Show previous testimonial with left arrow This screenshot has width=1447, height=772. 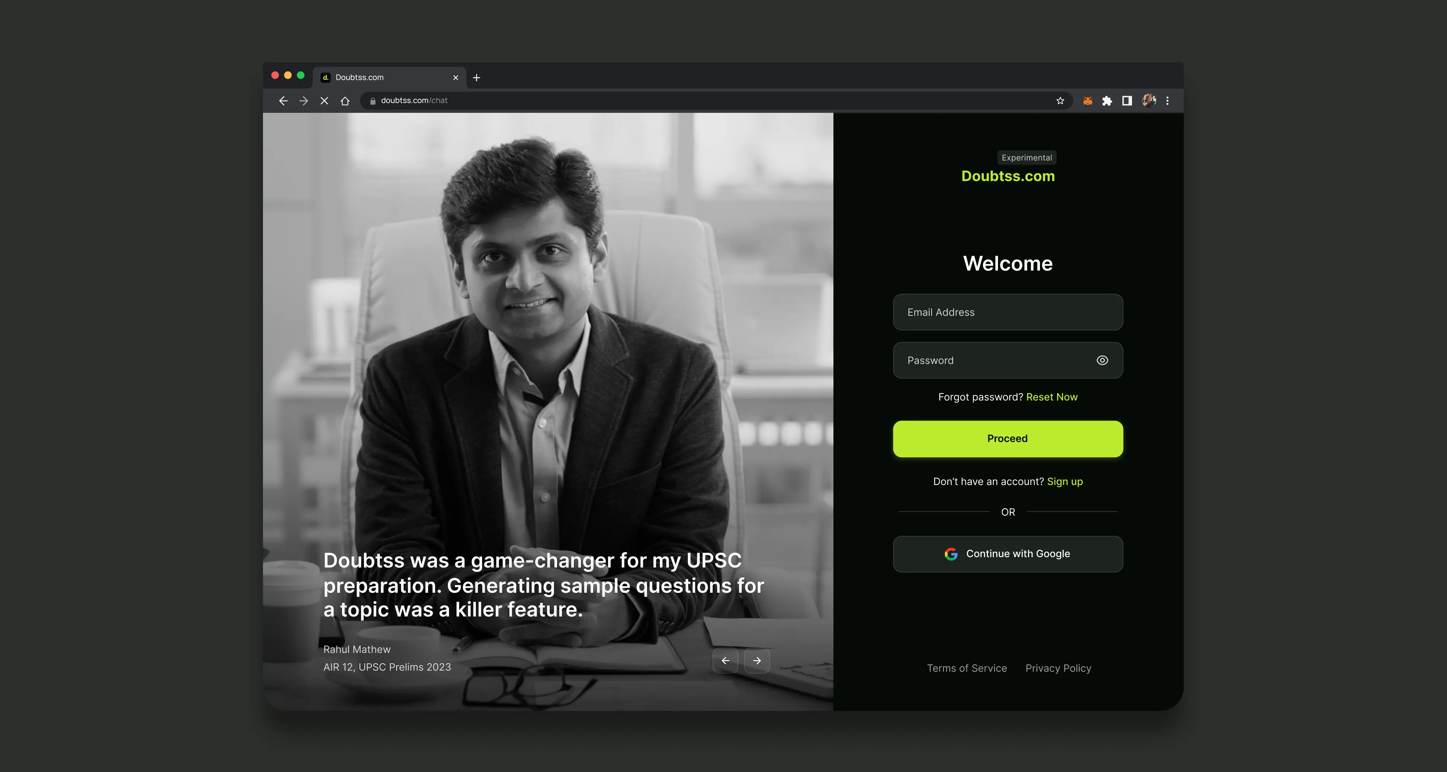pyautogui.click(x=725, y=661)
